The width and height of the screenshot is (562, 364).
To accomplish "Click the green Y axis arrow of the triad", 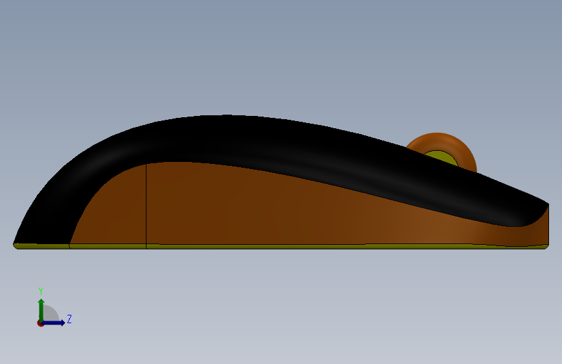I will [x=41, y=310].
